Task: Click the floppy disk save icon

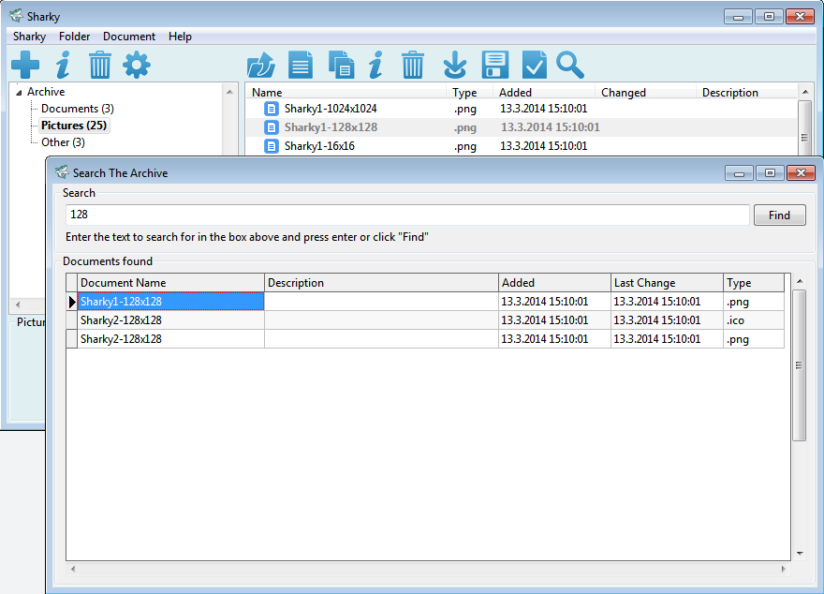Action: [x=494, y=65]
